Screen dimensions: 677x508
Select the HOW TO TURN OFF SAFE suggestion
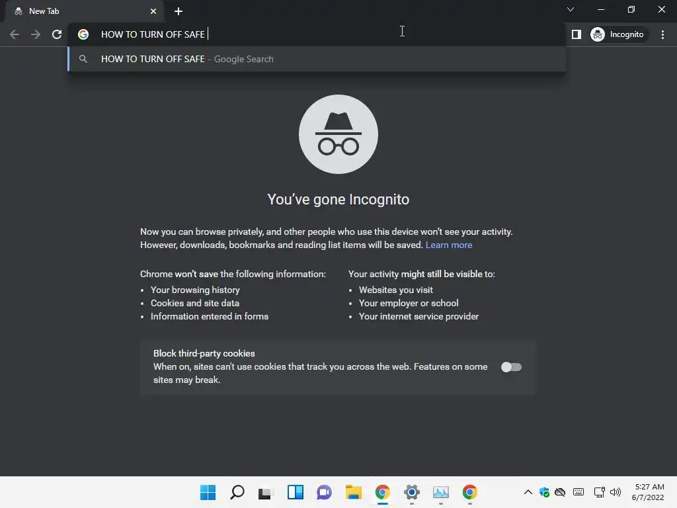(x=317, y=59)
